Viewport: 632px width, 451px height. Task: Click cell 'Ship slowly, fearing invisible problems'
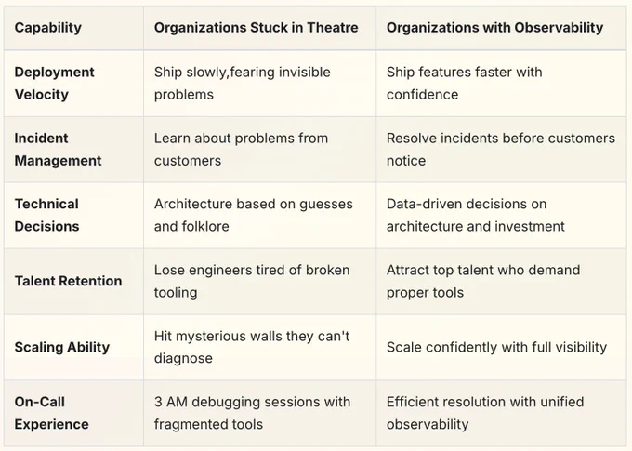point(243,83)
